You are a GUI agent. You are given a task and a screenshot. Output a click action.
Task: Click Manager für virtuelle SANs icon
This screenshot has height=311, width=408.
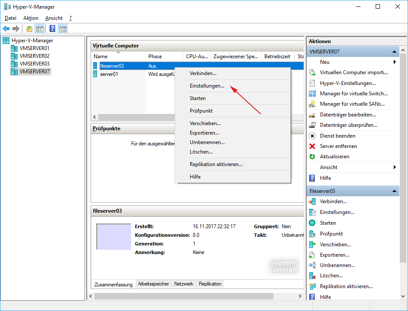coord(312,104)
